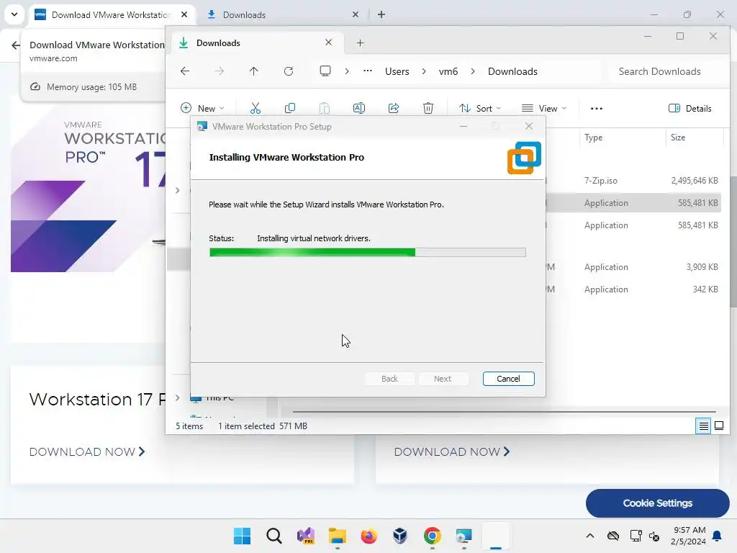Go up one folder level in Explorer
Viewport: 737px width, 553px height.
254,71
